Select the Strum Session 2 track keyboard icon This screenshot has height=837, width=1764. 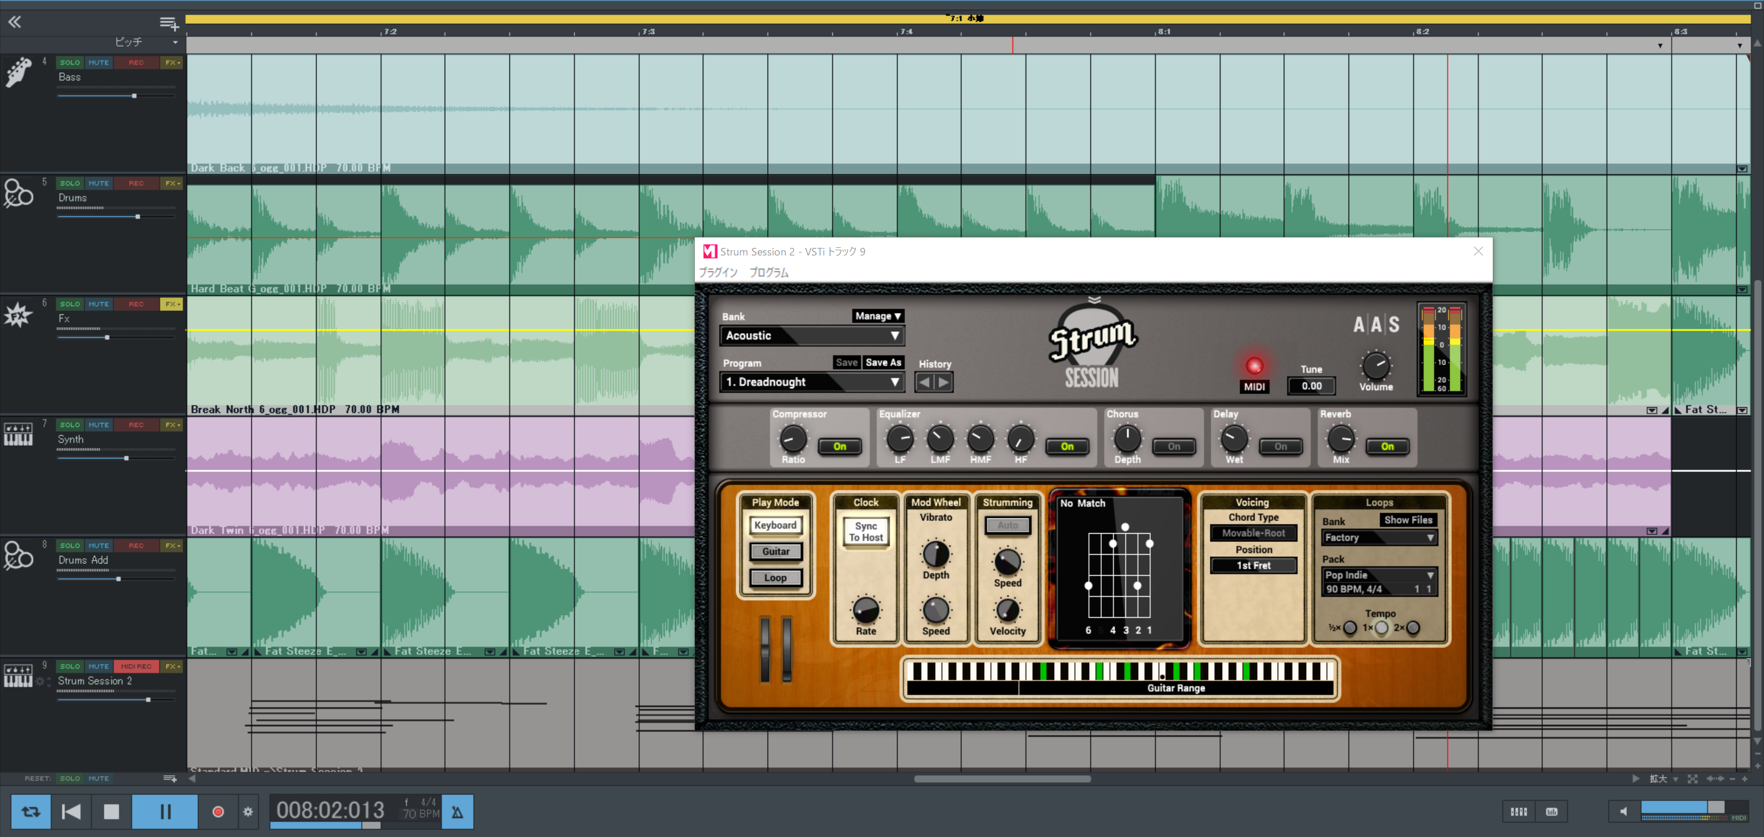pyautogui.click(x=19, y=676)
